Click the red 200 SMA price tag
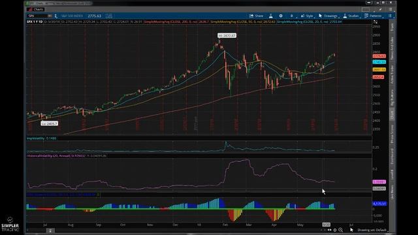418x235 pixels. tap(379, 77)
